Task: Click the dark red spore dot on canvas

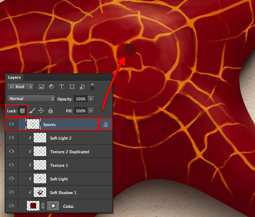Action: coord(130,50)
